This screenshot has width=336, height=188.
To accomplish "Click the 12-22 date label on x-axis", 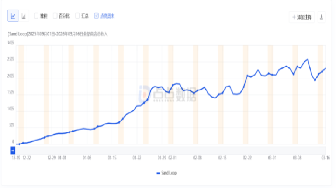I will click(27, 158).
